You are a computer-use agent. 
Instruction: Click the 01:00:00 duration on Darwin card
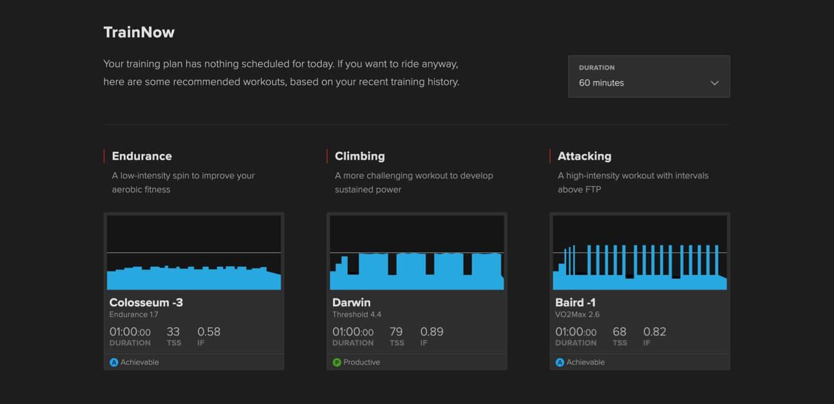pyautogui.click(x=353, y=332)
